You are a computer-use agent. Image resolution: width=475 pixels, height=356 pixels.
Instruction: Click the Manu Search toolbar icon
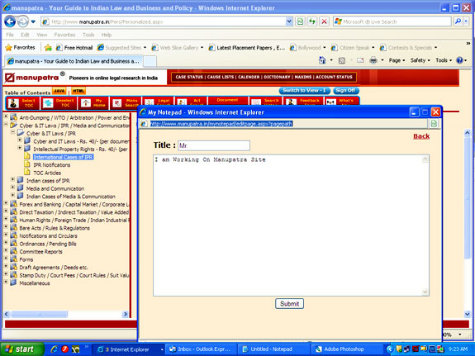point(126,103)
